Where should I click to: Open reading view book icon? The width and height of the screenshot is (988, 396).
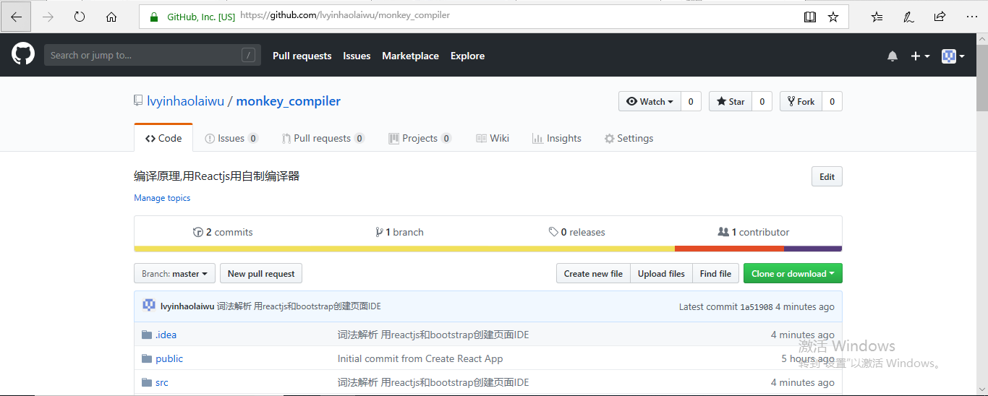pyautogui.click(x=810, y=17)
